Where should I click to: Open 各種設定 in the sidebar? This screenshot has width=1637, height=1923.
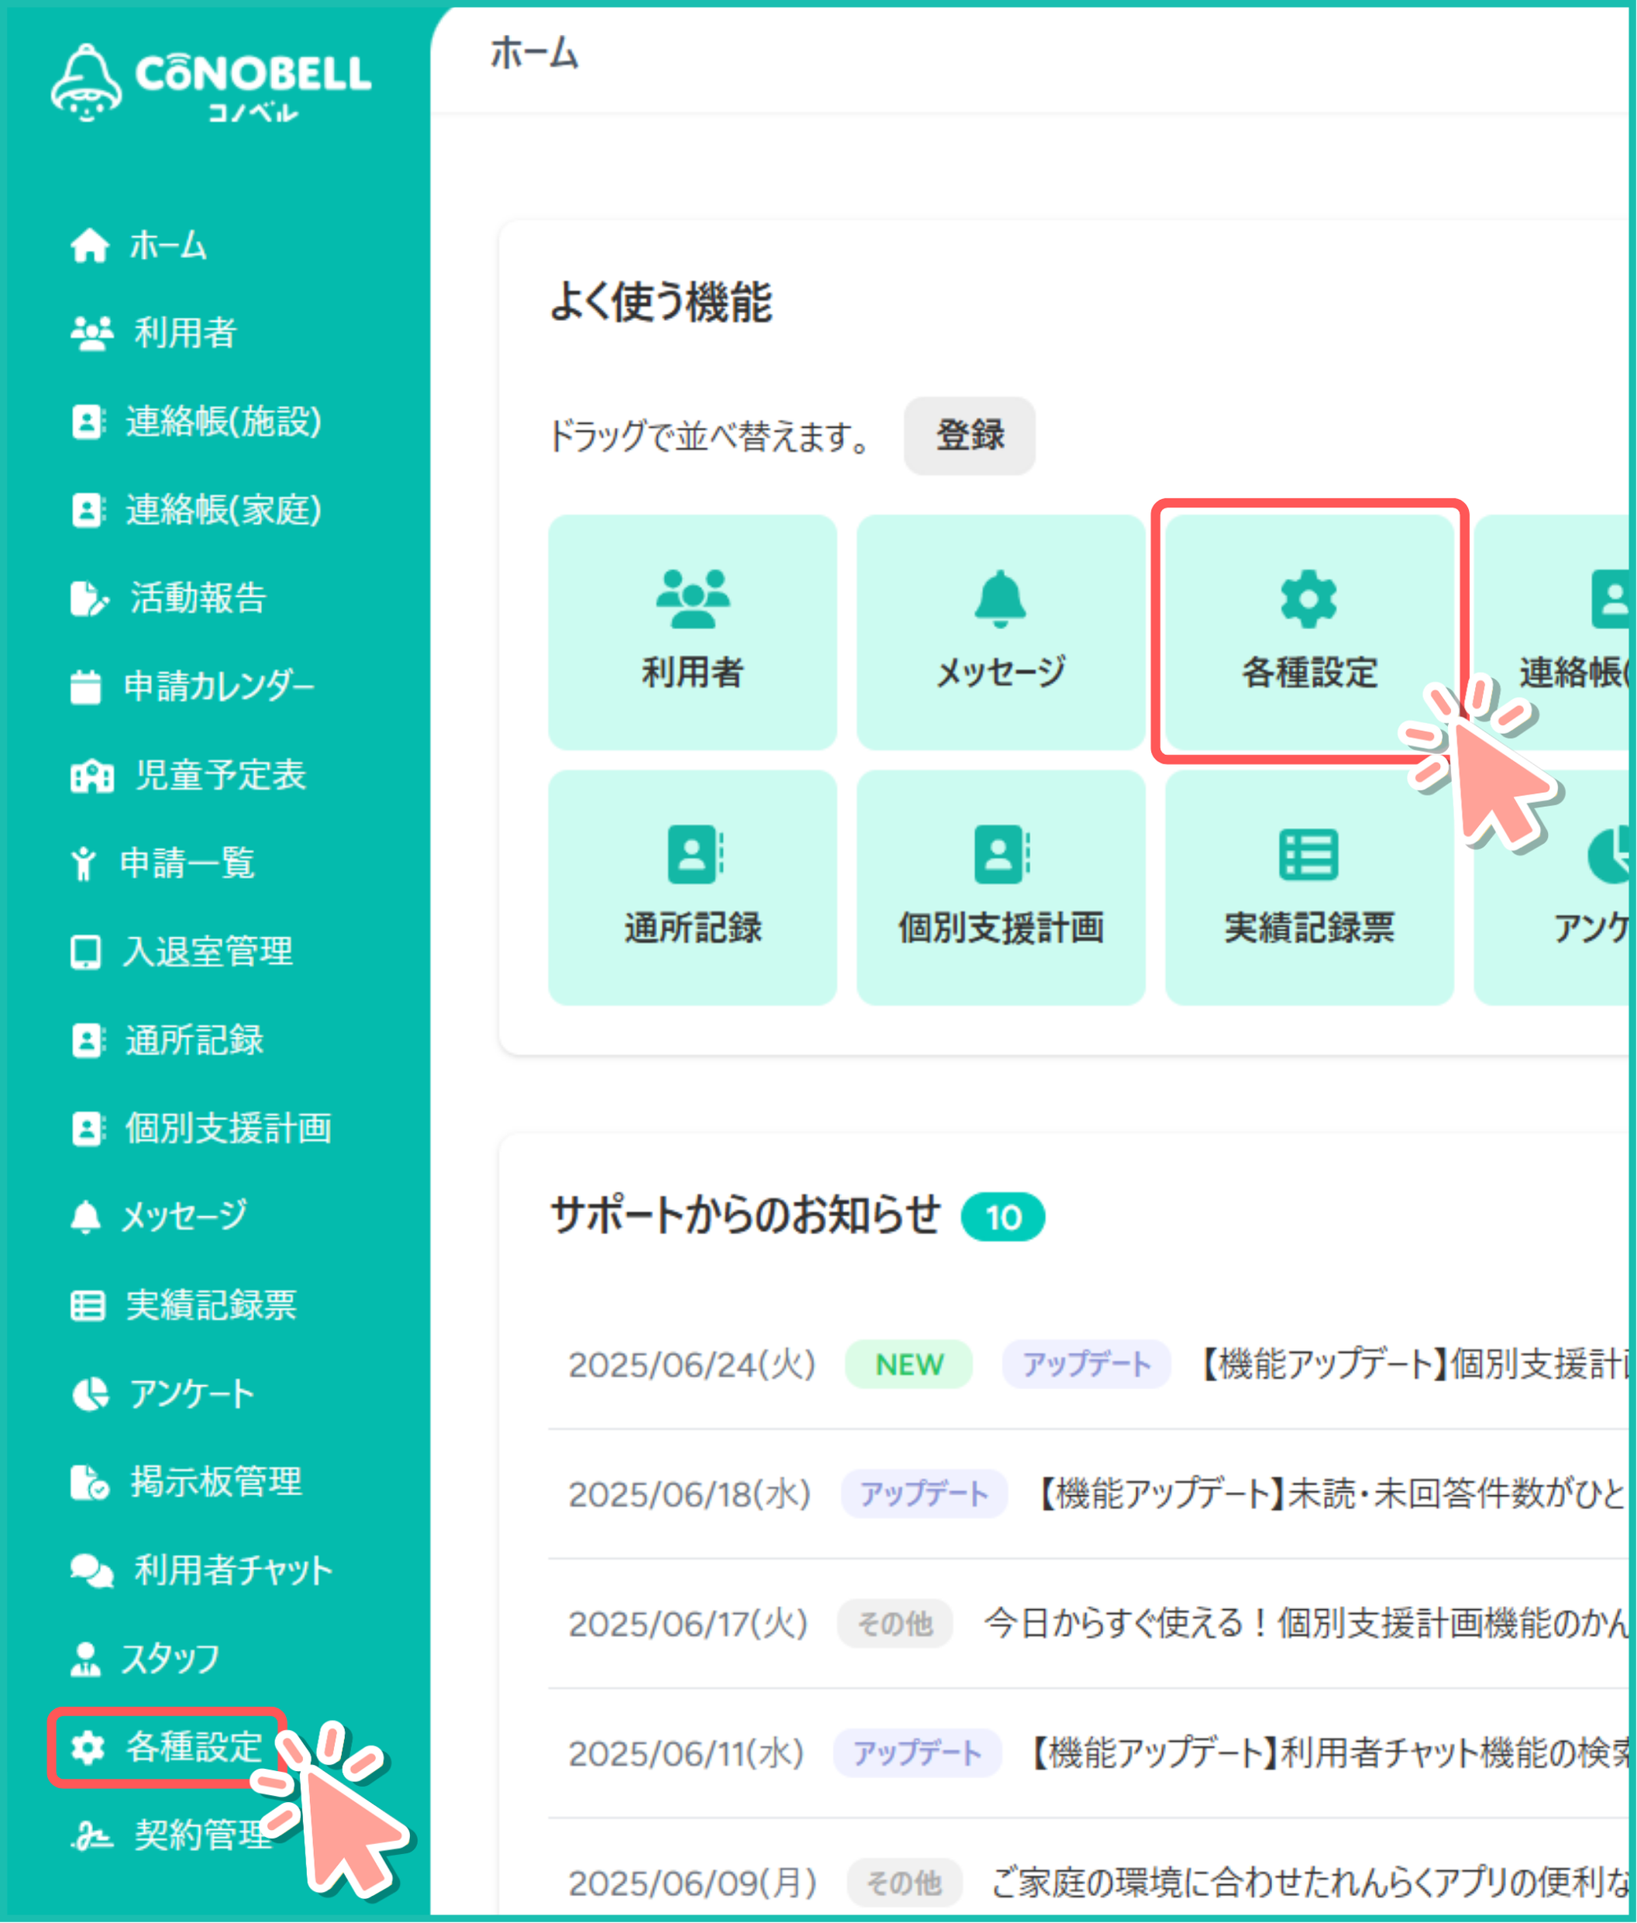pos(193,1748)
